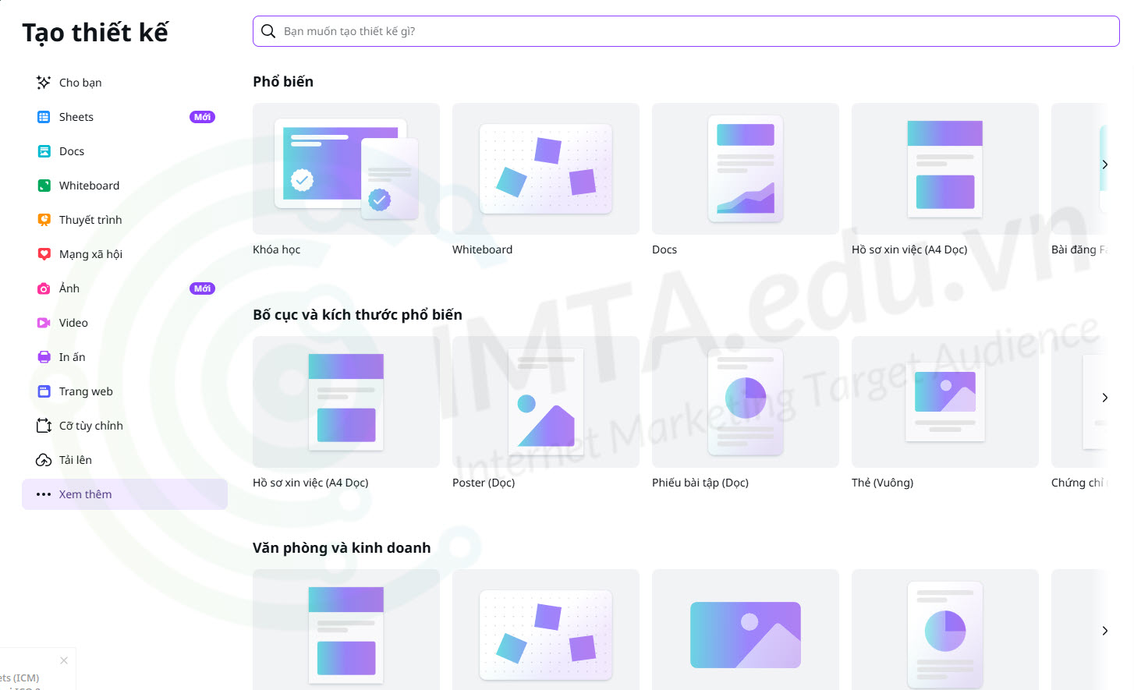
Task: Open the image thumbnail in Văn phòng section
Action: [746, 630]
